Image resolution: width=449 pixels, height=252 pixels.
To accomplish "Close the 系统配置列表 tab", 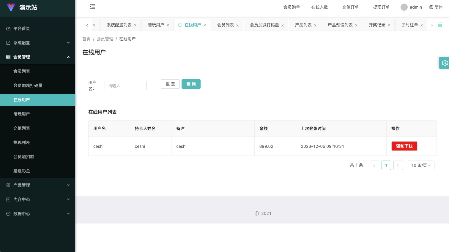I will (135, 25).
